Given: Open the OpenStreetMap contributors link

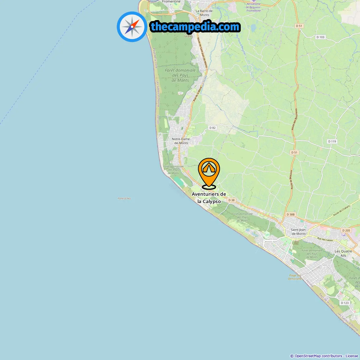Looking at the screenshot, I should (x=318, y=356).
